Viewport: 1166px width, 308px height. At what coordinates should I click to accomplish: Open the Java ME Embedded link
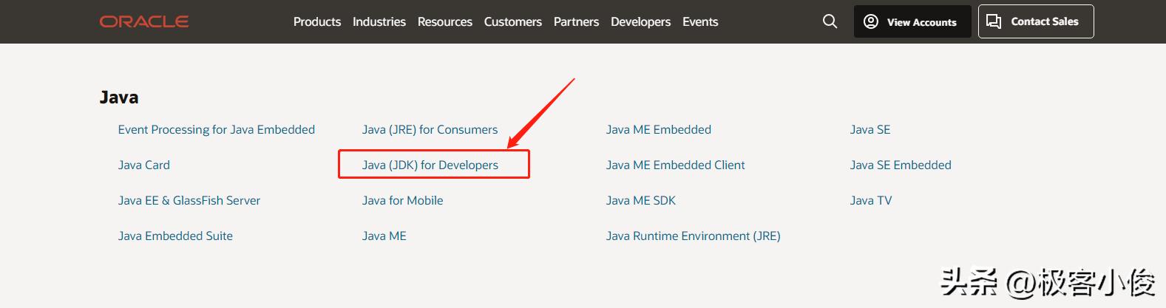click(659, 129)
